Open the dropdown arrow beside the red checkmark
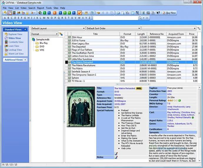The width and height of the screenshot is (203, 168). click(x=83, y=13)
